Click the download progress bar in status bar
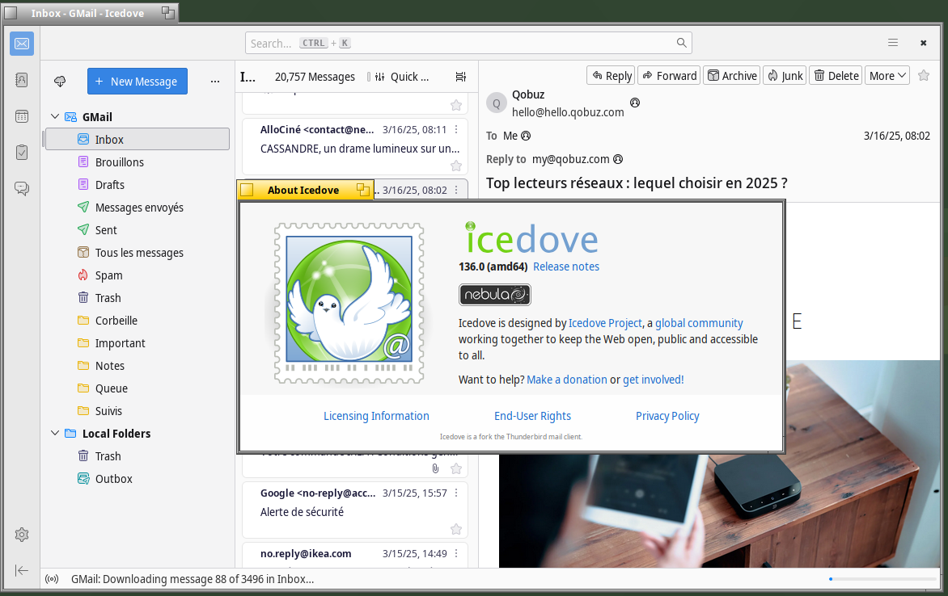This screenshot has width=948, height=596. point(882,579)
